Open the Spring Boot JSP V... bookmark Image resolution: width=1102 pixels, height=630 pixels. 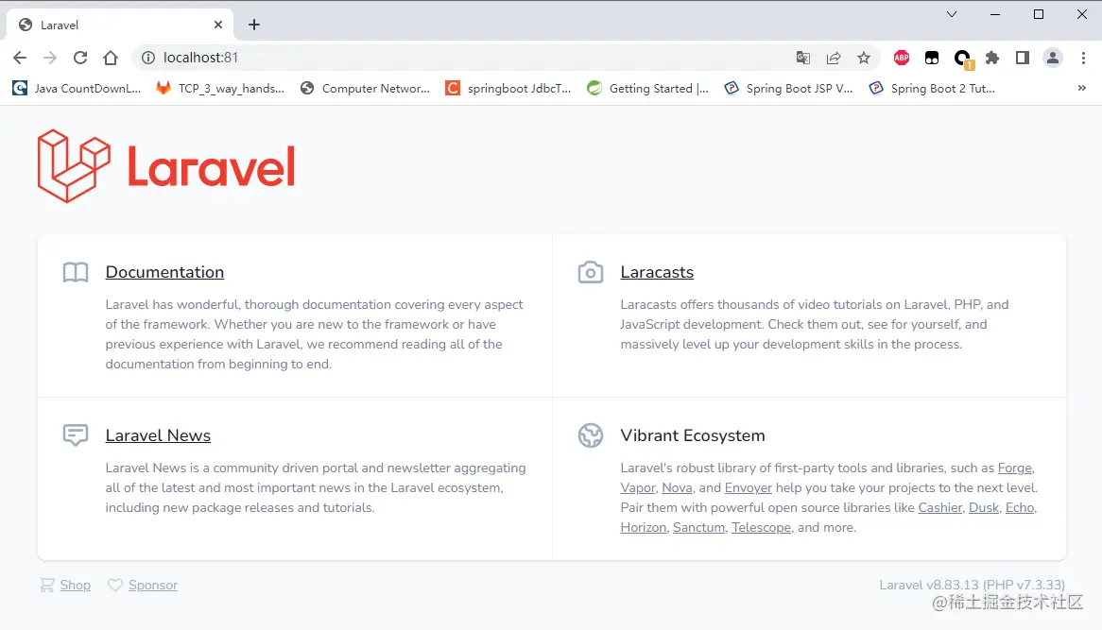coord(788,88)
